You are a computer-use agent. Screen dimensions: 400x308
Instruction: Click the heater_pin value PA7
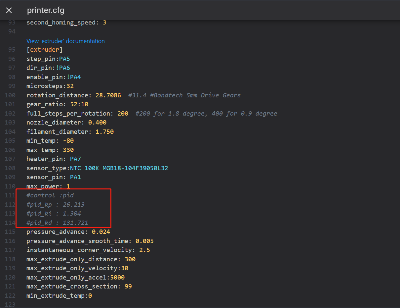[x=75, y=159]
